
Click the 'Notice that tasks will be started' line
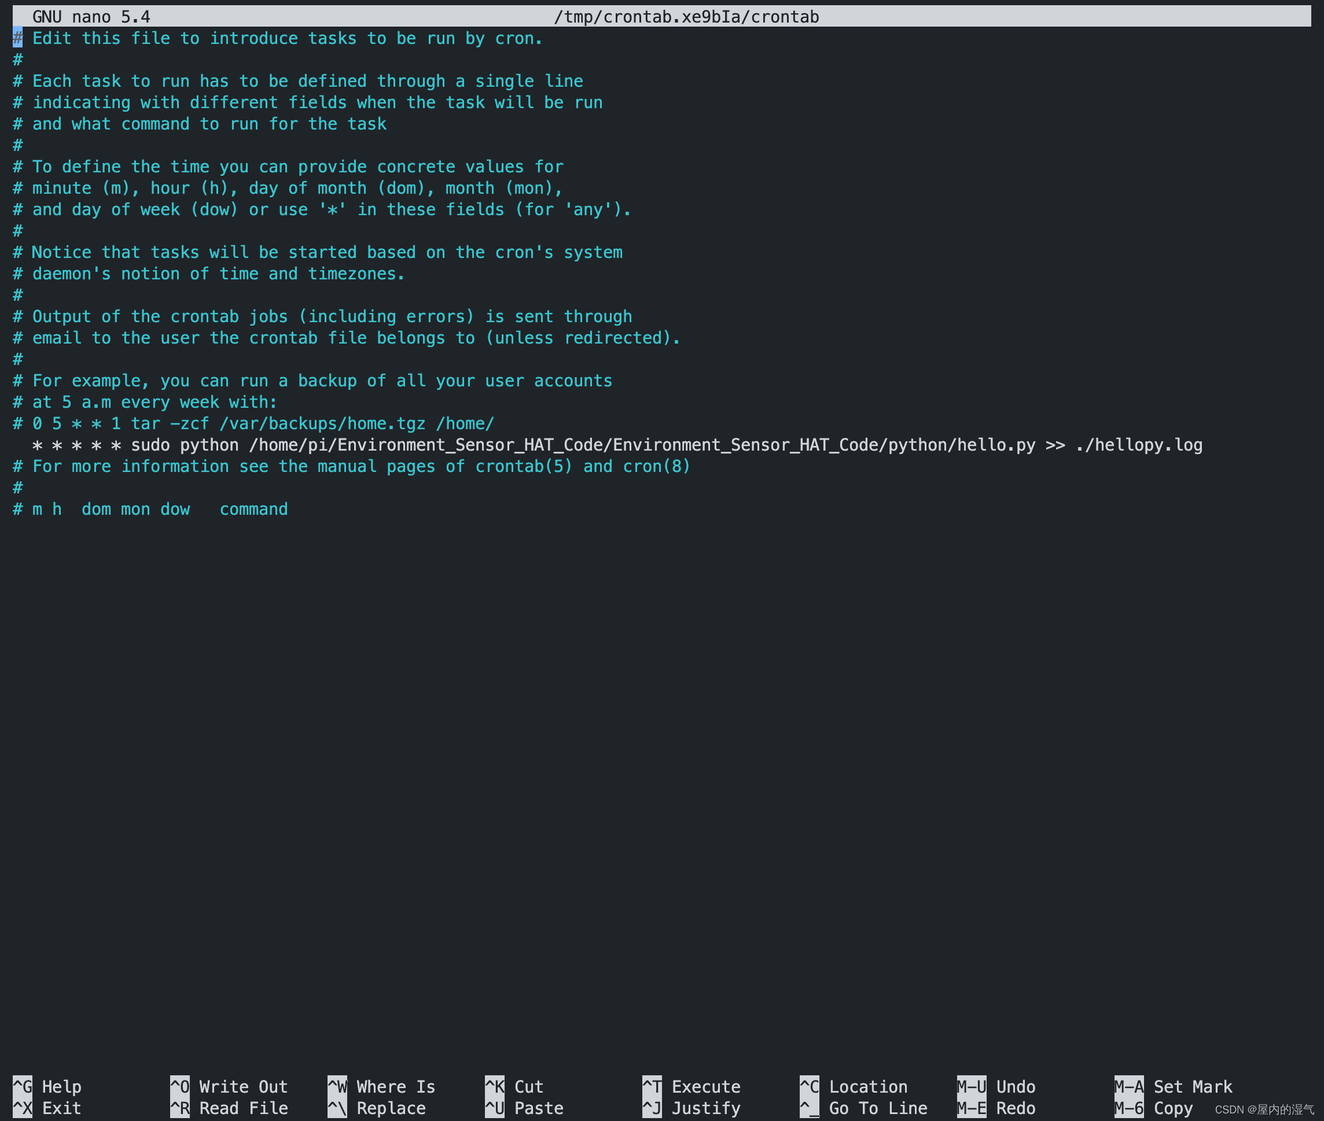(317, 252)
